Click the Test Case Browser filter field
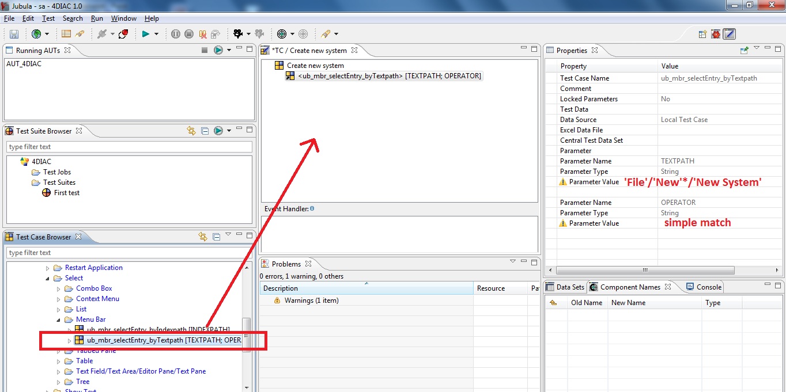Screen dimensions: 786x392 coord(129,253)
